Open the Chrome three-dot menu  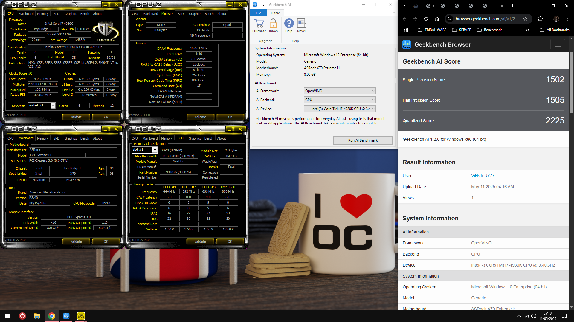[x=567, y=19]
